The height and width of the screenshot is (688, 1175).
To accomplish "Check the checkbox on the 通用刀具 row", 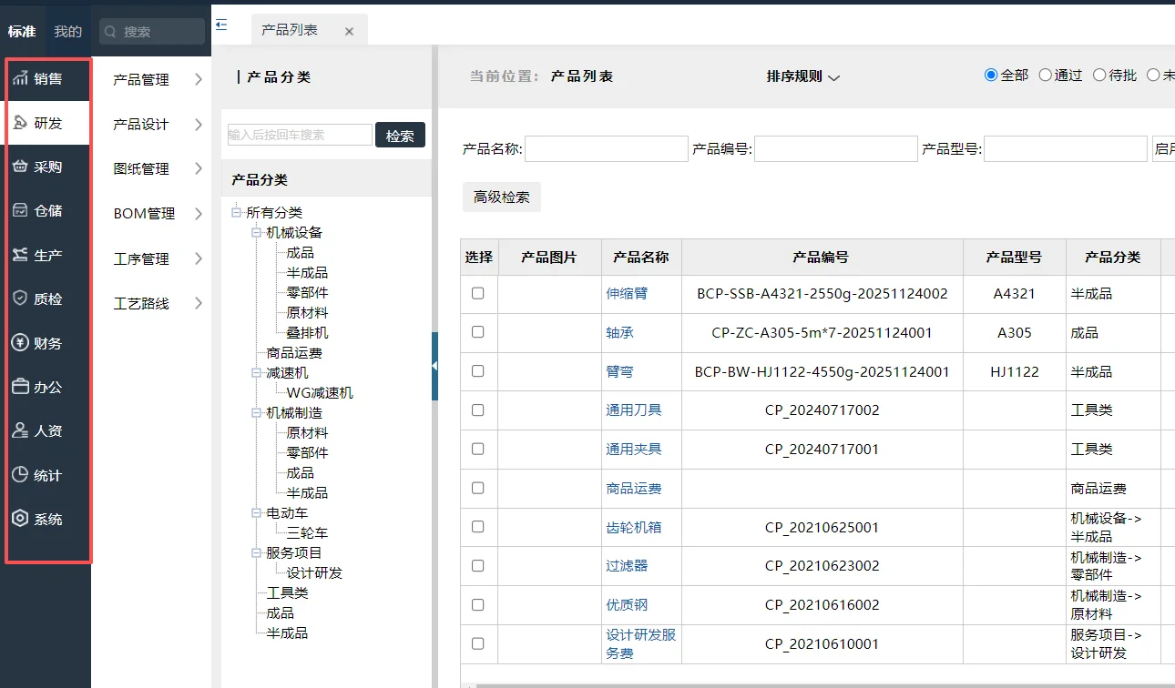I will (478, 410).
